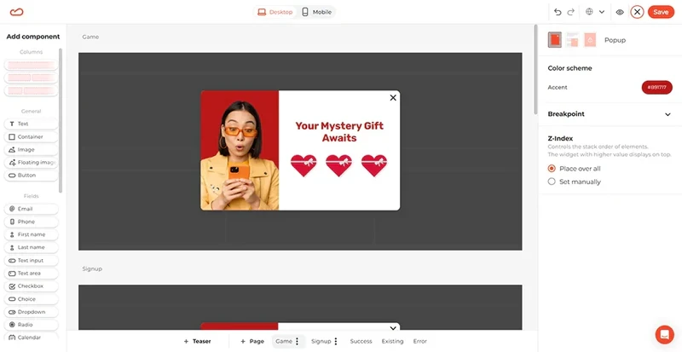
Task: Open the Error page tab
Action: [419, 342]
